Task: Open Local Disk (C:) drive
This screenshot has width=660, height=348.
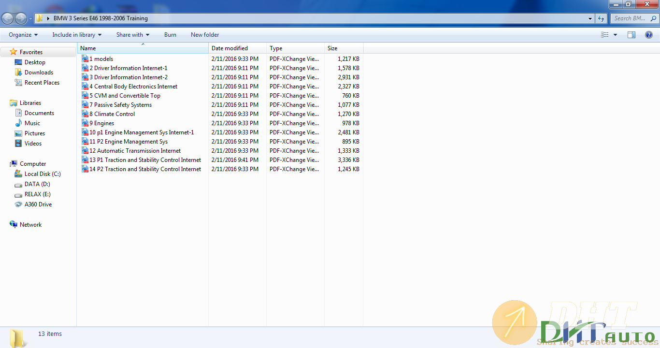Action: (43, 174)
